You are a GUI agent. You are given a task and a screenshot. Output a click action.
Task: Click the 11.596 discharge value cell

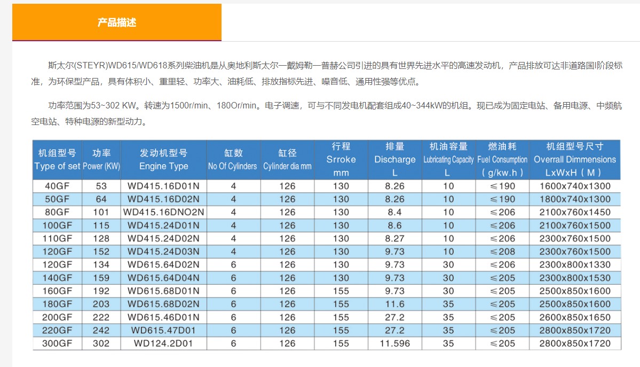[394, 343]
